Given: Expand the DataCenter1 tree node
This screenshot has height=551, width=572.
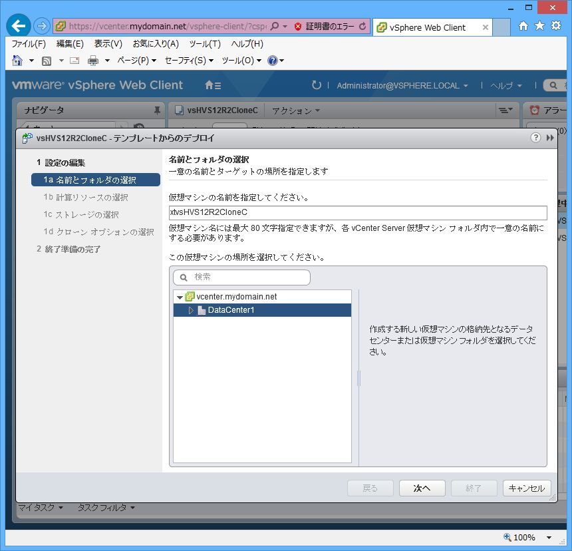Looking at the screenshot, I should (190, 310).
